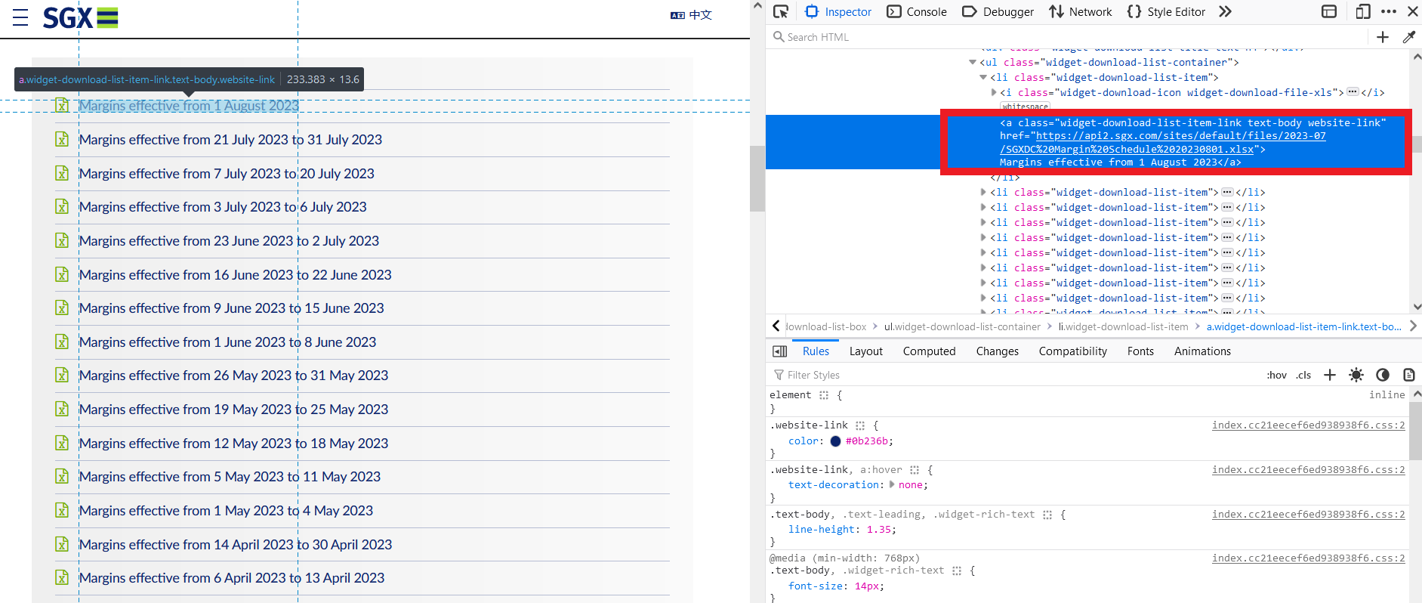Viewport: 1422px width, 603px height.
Task: Expand the text-decoration shorthand property arrow
Action: (x=892, y=485)
